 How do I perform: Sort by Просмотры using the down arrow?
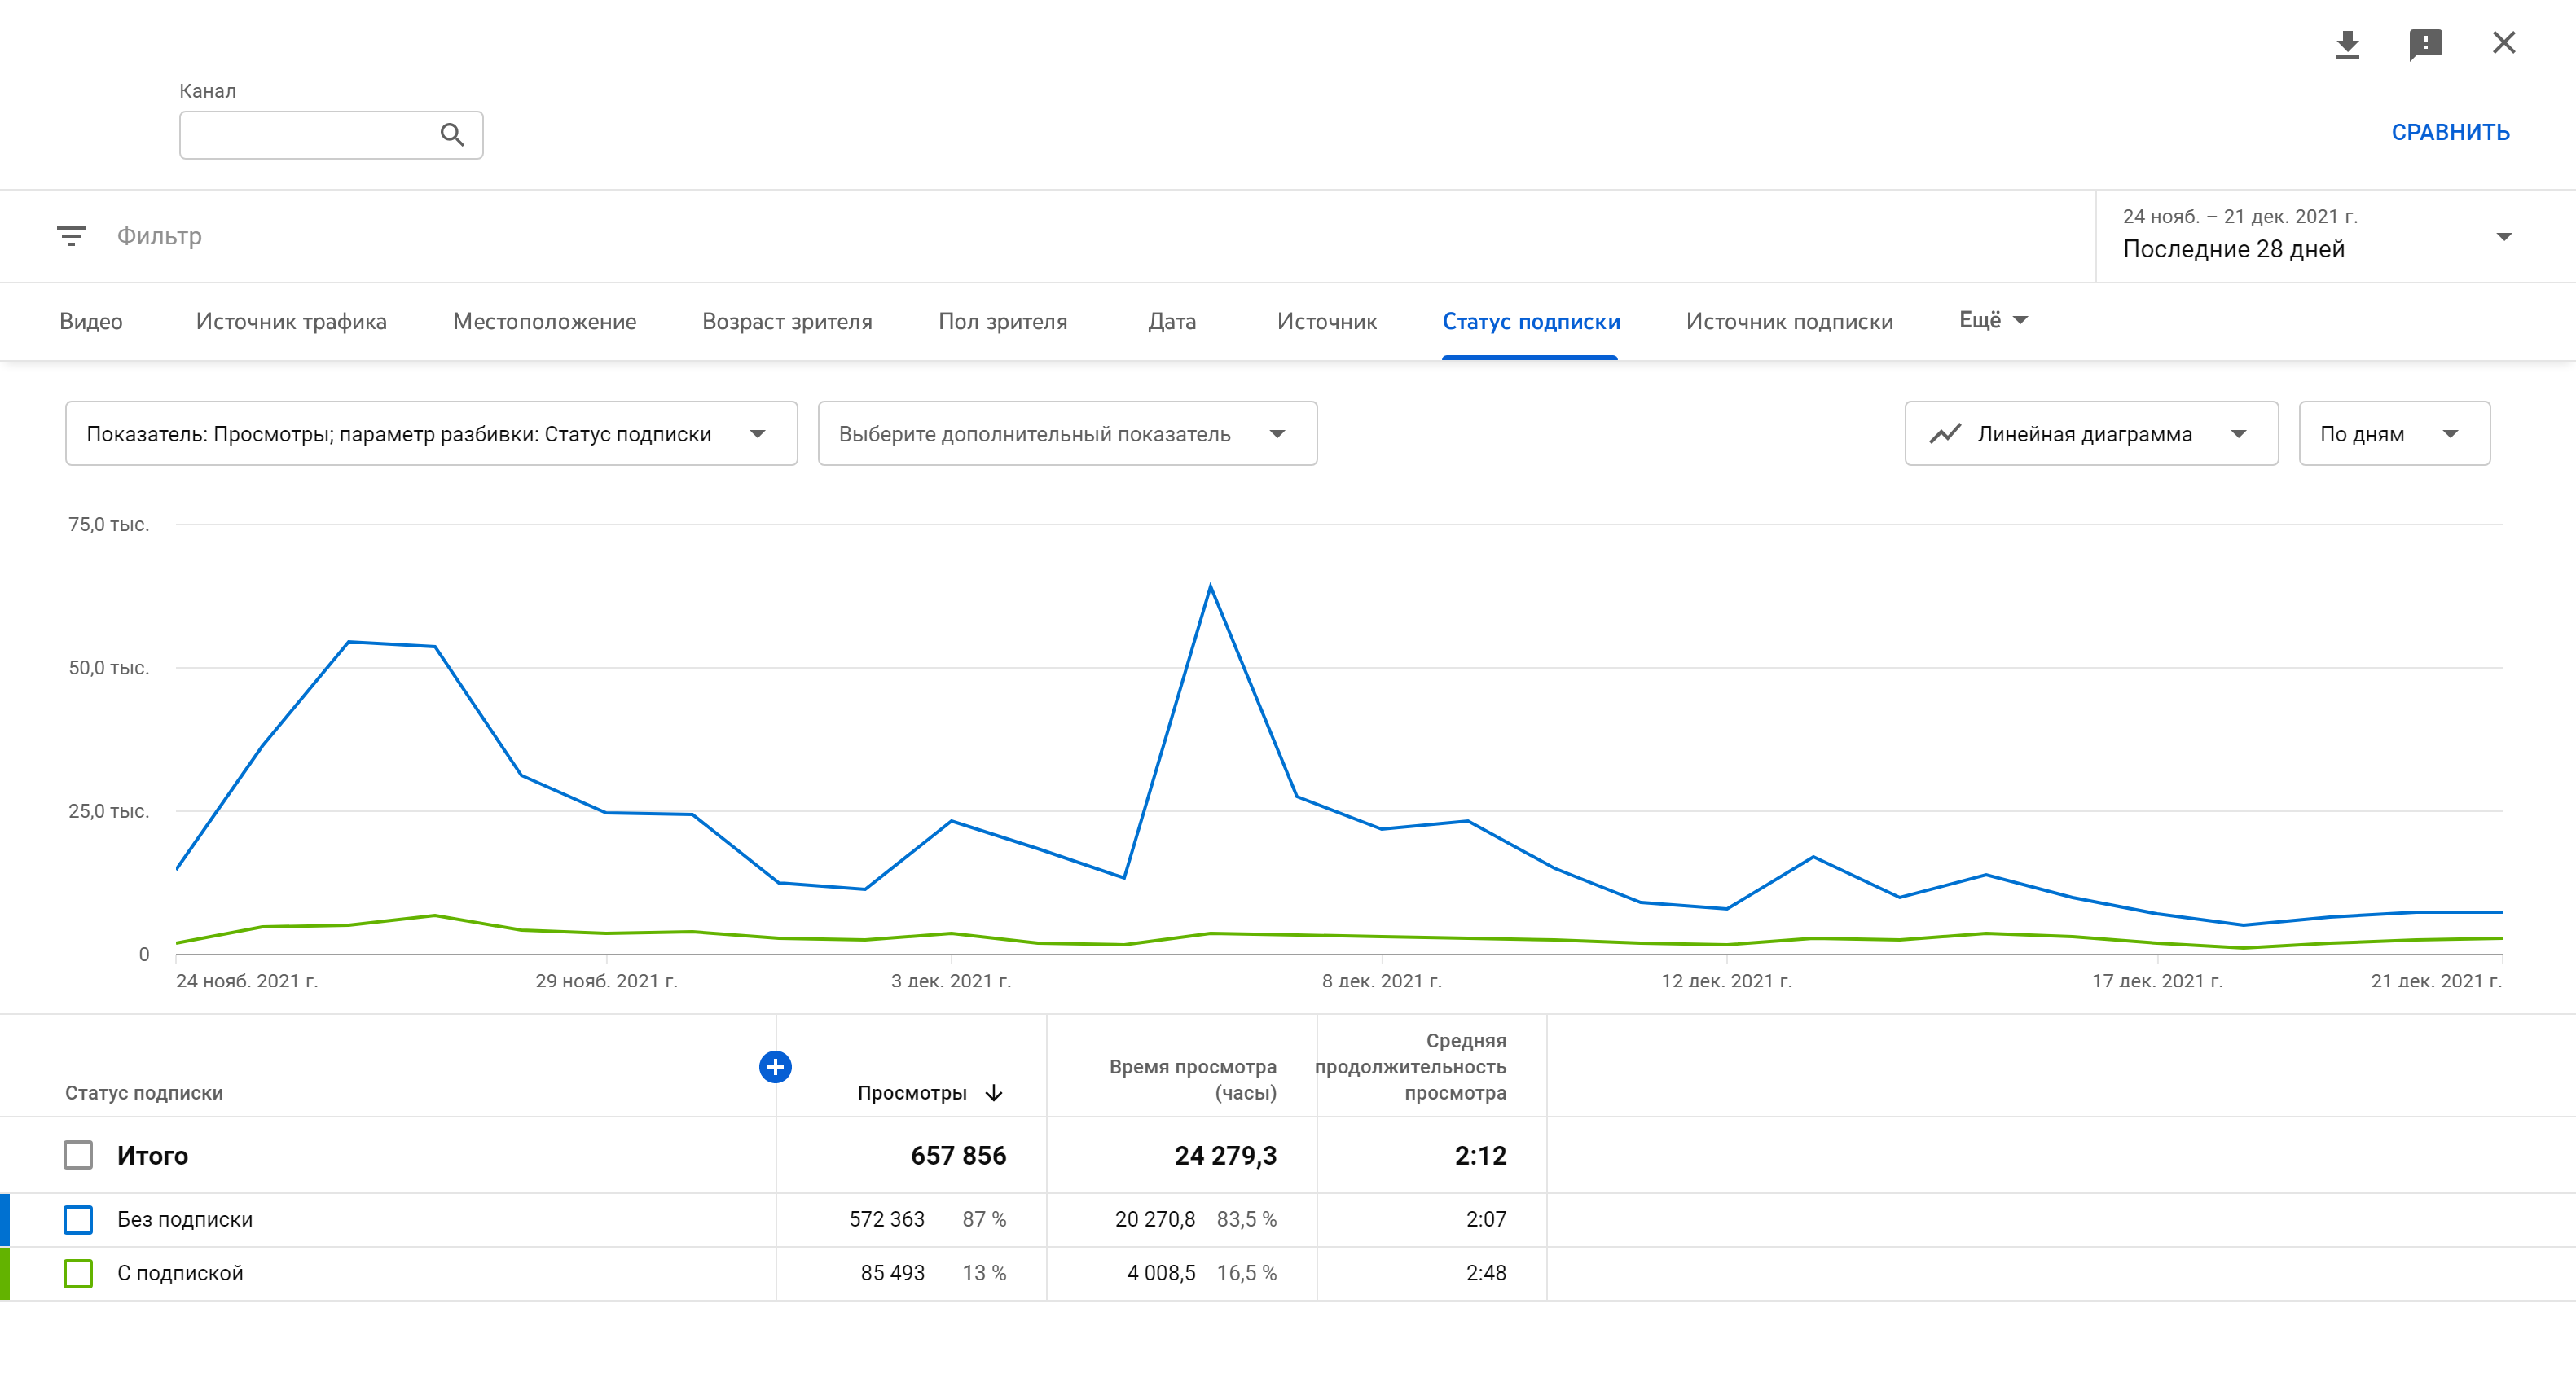pos(994,1093)
